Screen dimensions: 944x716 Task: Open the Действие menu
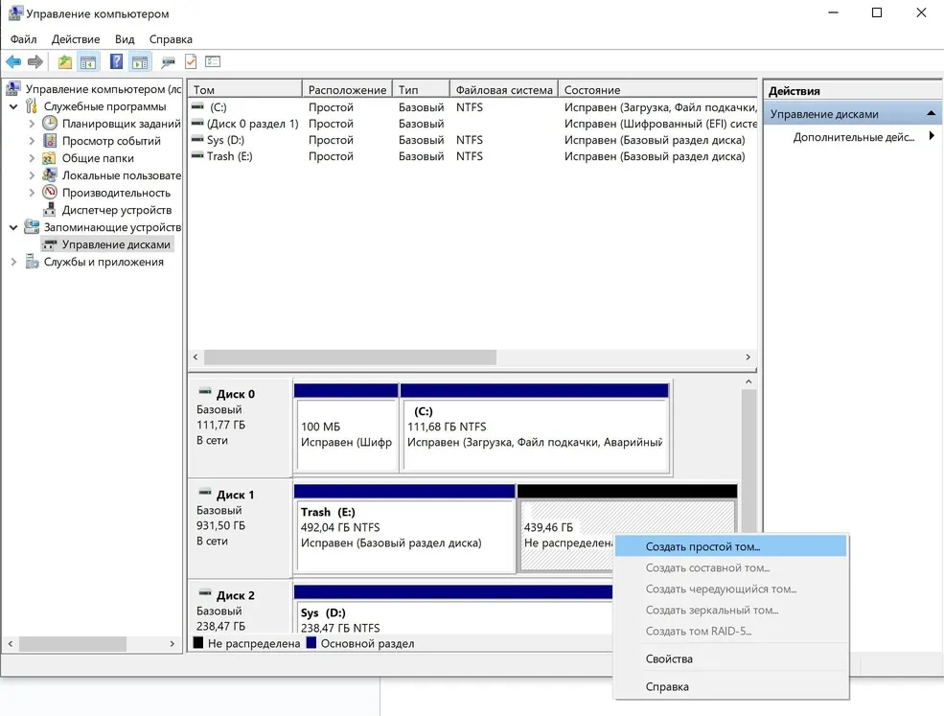coord(76,39)
